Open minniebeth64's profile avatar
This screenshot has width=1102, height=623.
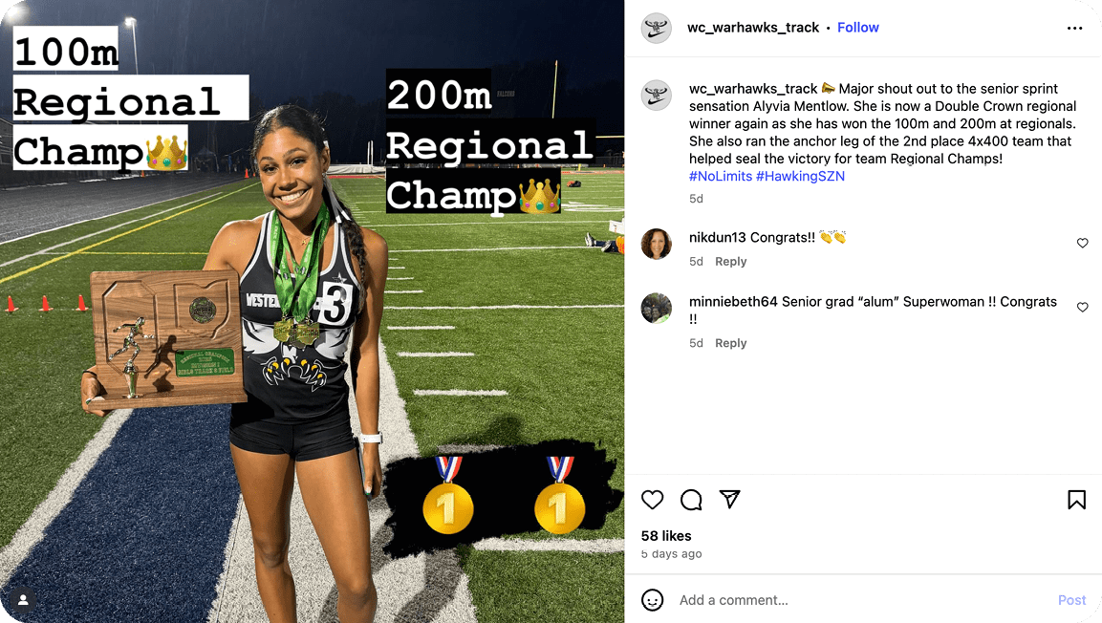pyautogui.click(x=657, y=308)
